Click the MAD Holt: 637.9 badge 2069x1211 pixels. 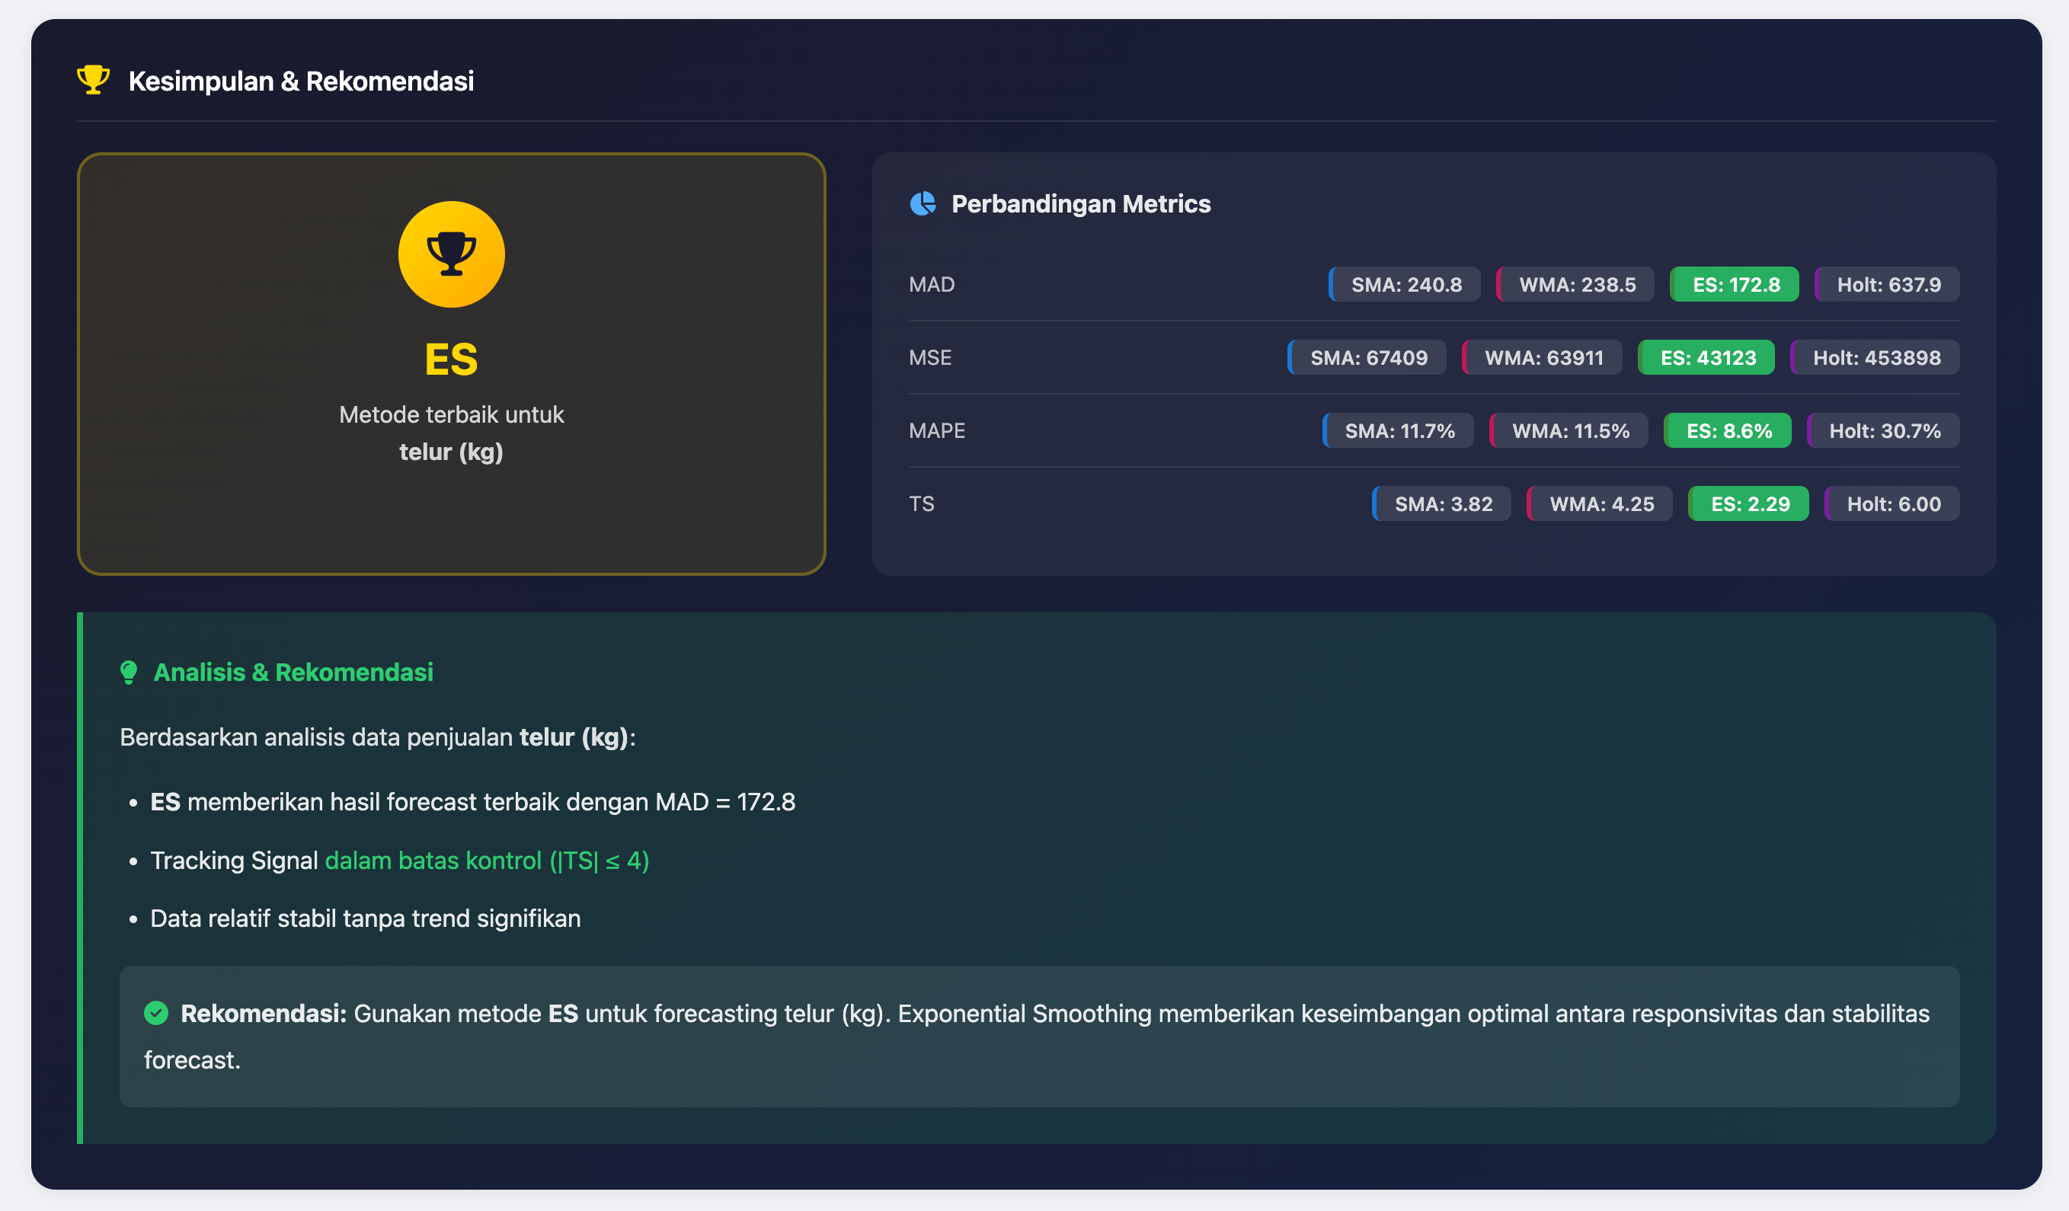pos(1887,285)
